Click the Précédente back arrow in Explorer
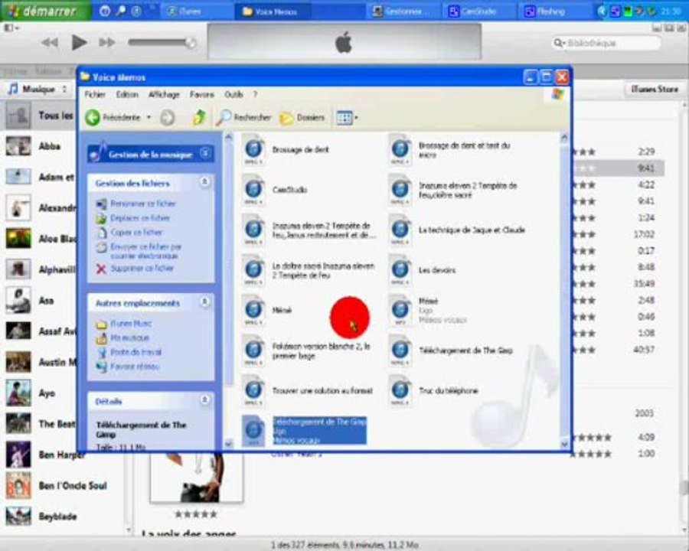This screenshot has height=551, width=689. point(93,117)
